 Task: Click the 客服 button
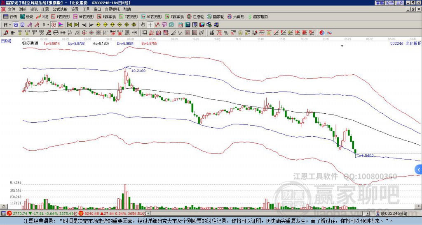[x=380, y=3]
